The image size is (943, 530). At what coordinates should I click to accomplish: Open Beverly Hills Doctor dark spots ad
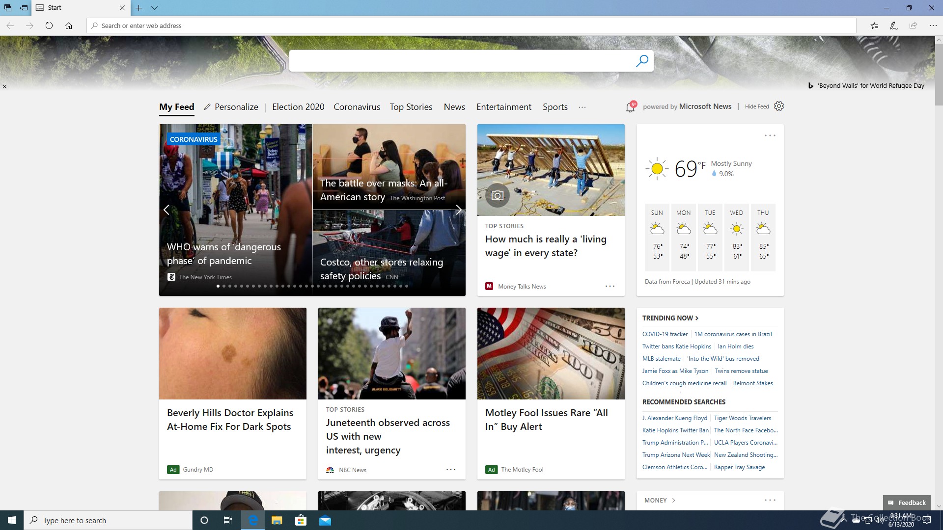[x=233, y=394]
